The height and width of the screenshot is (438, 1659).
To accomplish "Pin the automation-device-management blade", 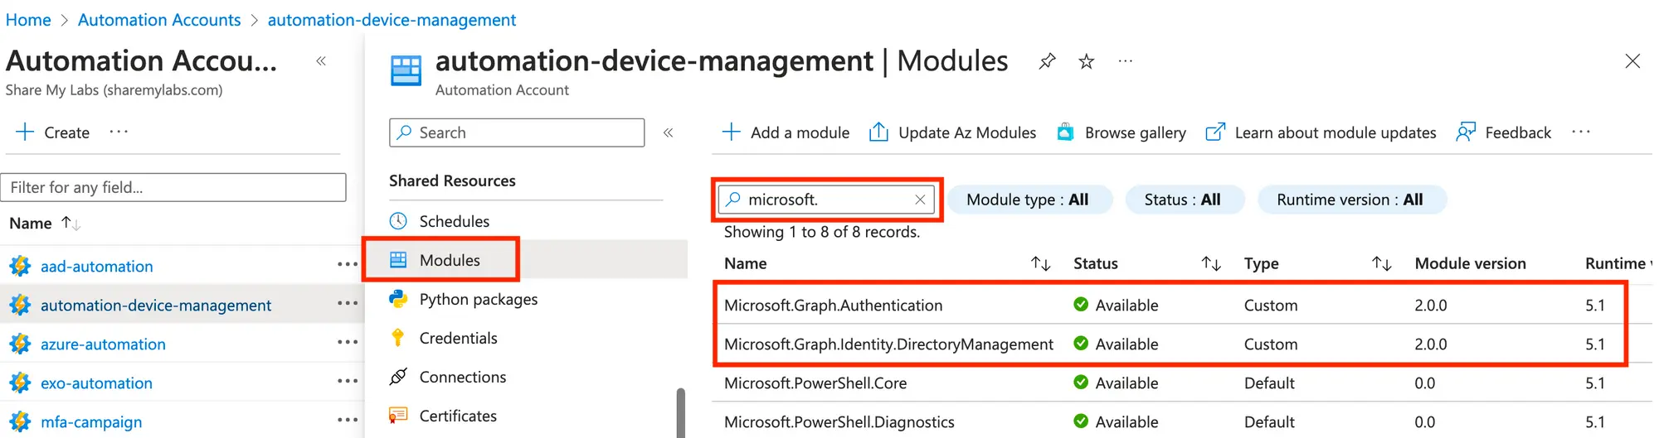I will click(1047, 61).
